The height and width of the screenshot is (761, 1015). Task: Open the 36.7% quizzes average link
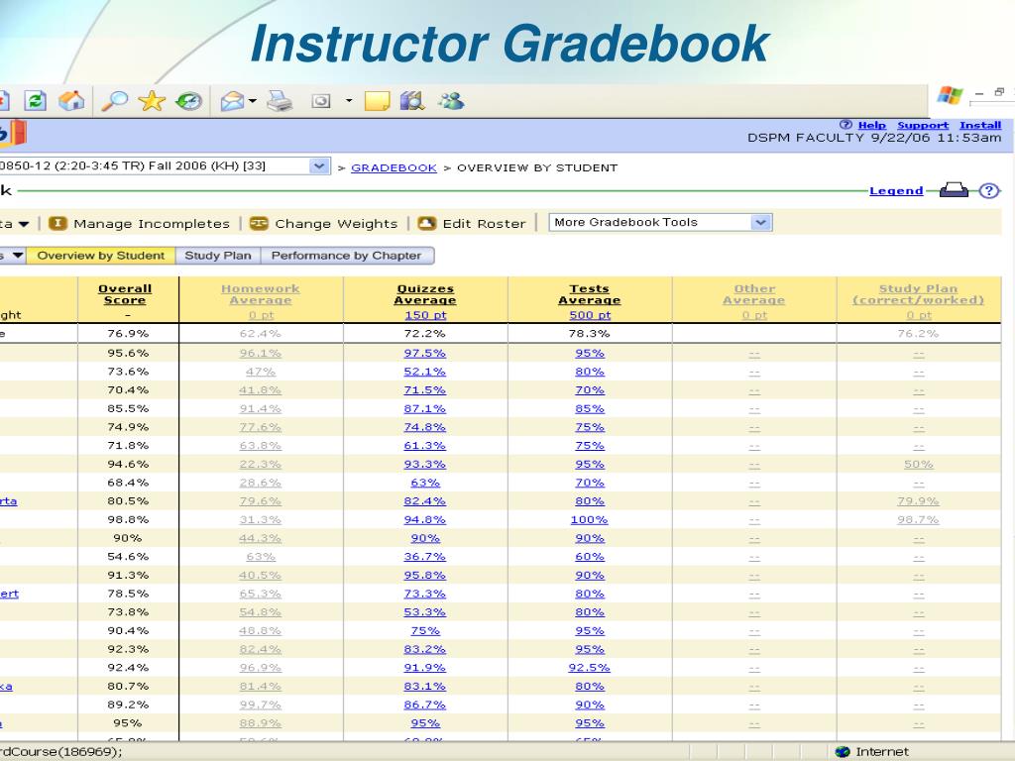click(x=425, y=557)
